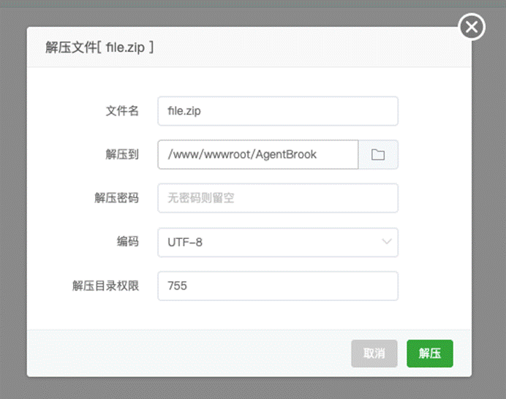Click the 解压目录权限 label
506x399 pixels.
105,286
